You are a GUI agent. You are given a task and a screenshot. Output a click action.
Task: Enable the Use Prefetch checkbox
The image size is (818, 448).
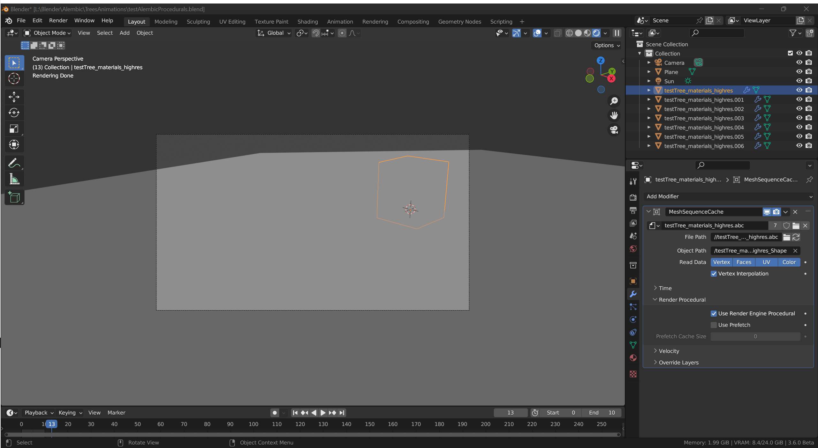pyautogui.click(x=714, y=325)
